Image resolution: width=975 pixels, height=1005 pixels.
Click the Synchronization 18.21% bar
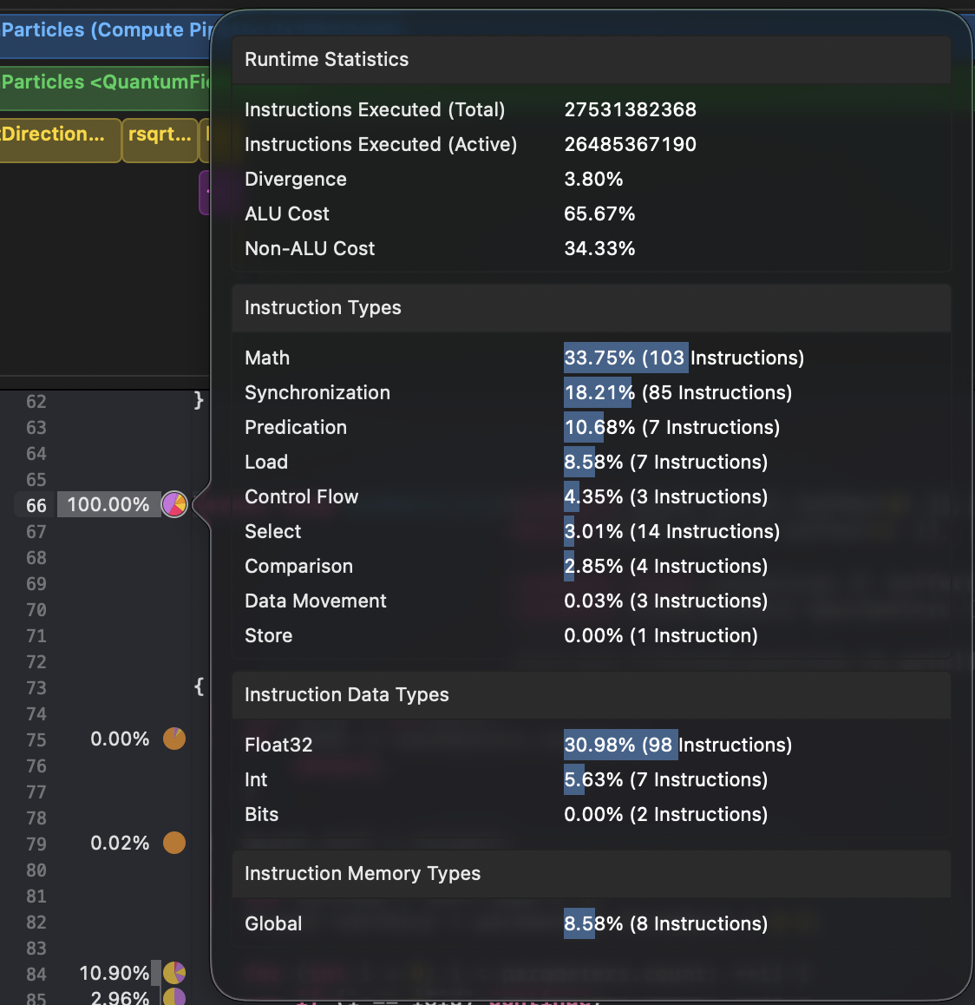(x=599, y=392)
